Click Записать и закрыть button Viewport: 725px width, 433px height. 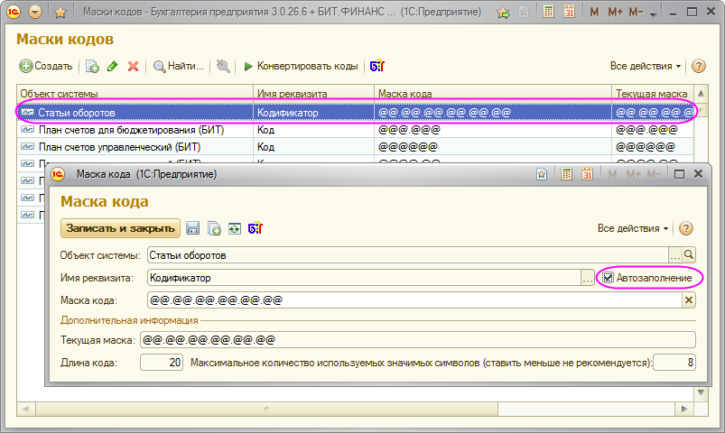(x=120, y=228)
